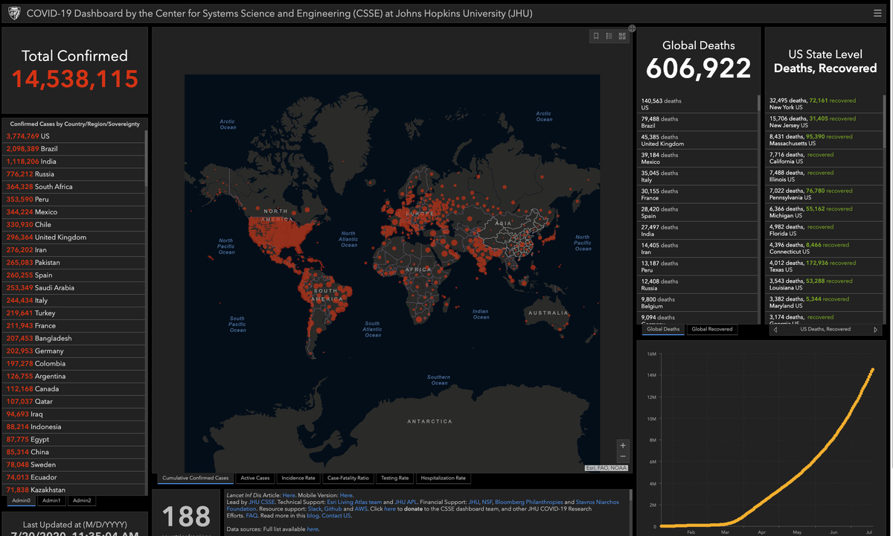Image resolution: width=893 pixels, height=536 pixels.
Task: Switch to Case-Fatality Ratio tab
Action: coord(348,478)
